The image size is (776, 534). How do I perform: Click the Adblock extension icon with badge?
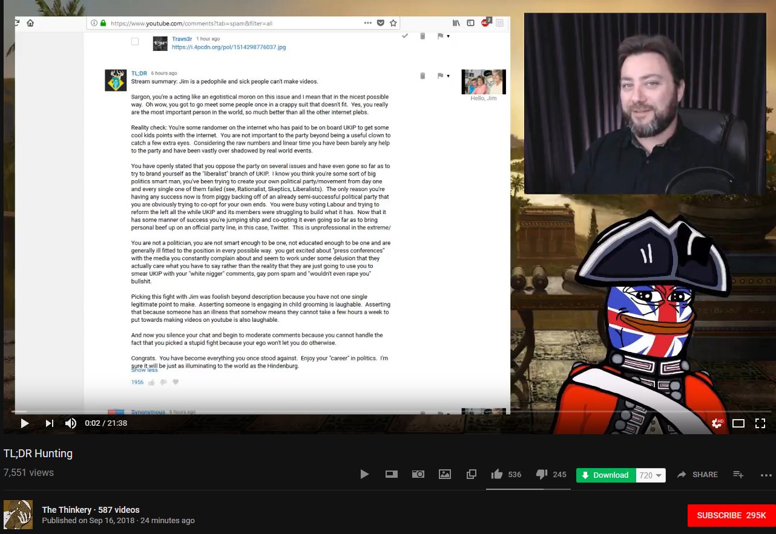pyautogui.click(x=485, y=22)
